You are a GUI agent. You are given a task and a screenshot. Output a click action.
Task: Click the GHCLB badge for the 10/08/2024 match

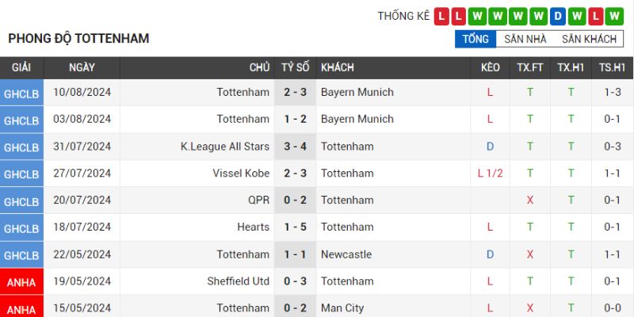click(x=21, y=94)
